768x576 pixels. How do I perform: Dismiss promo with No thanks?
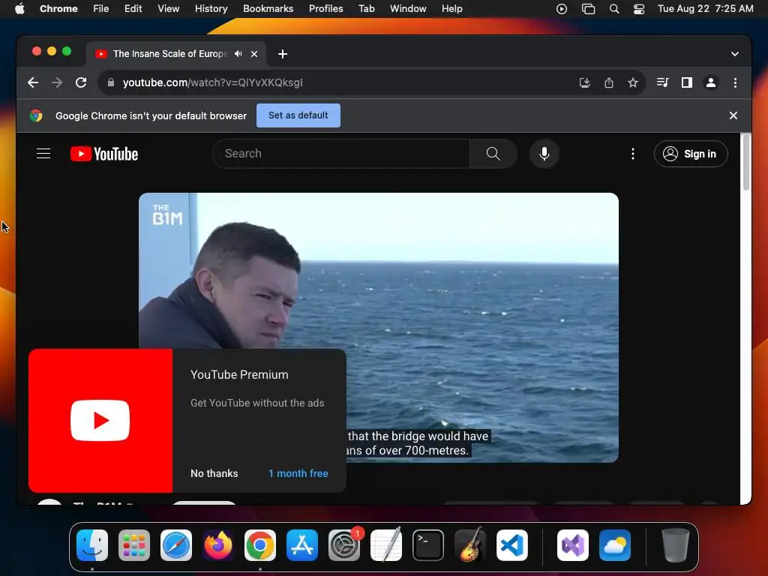(214, 473)
